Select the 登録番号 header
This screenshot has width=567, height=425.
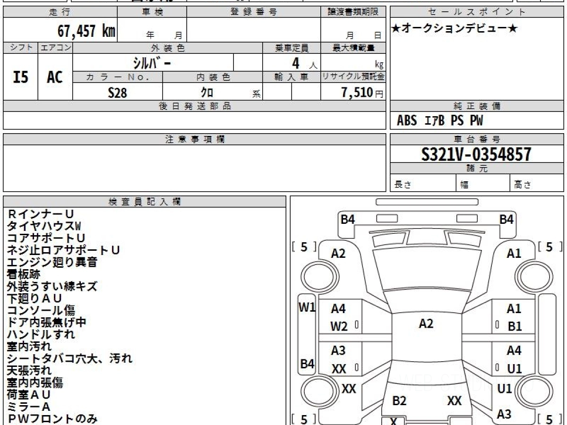[x=254, y=12]
